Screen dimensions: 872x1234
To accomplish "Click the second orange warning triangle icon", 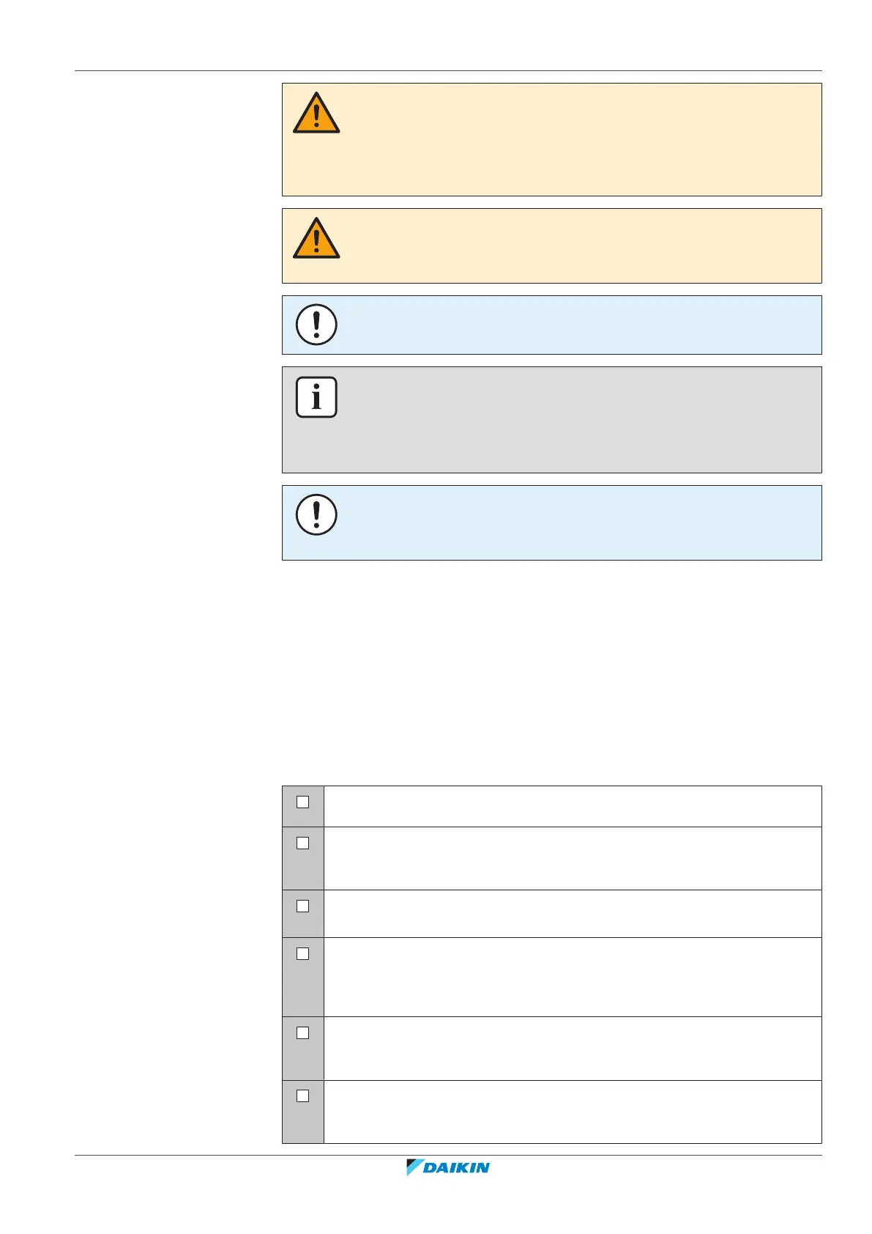I will click(x=316, y=240).
